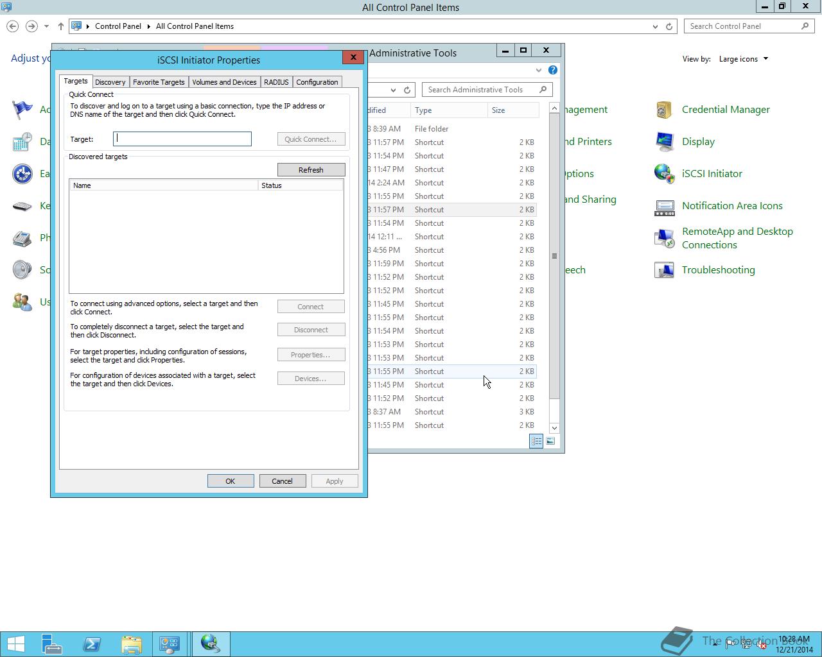Open the Troubleshooting icon

coord(664,270)
